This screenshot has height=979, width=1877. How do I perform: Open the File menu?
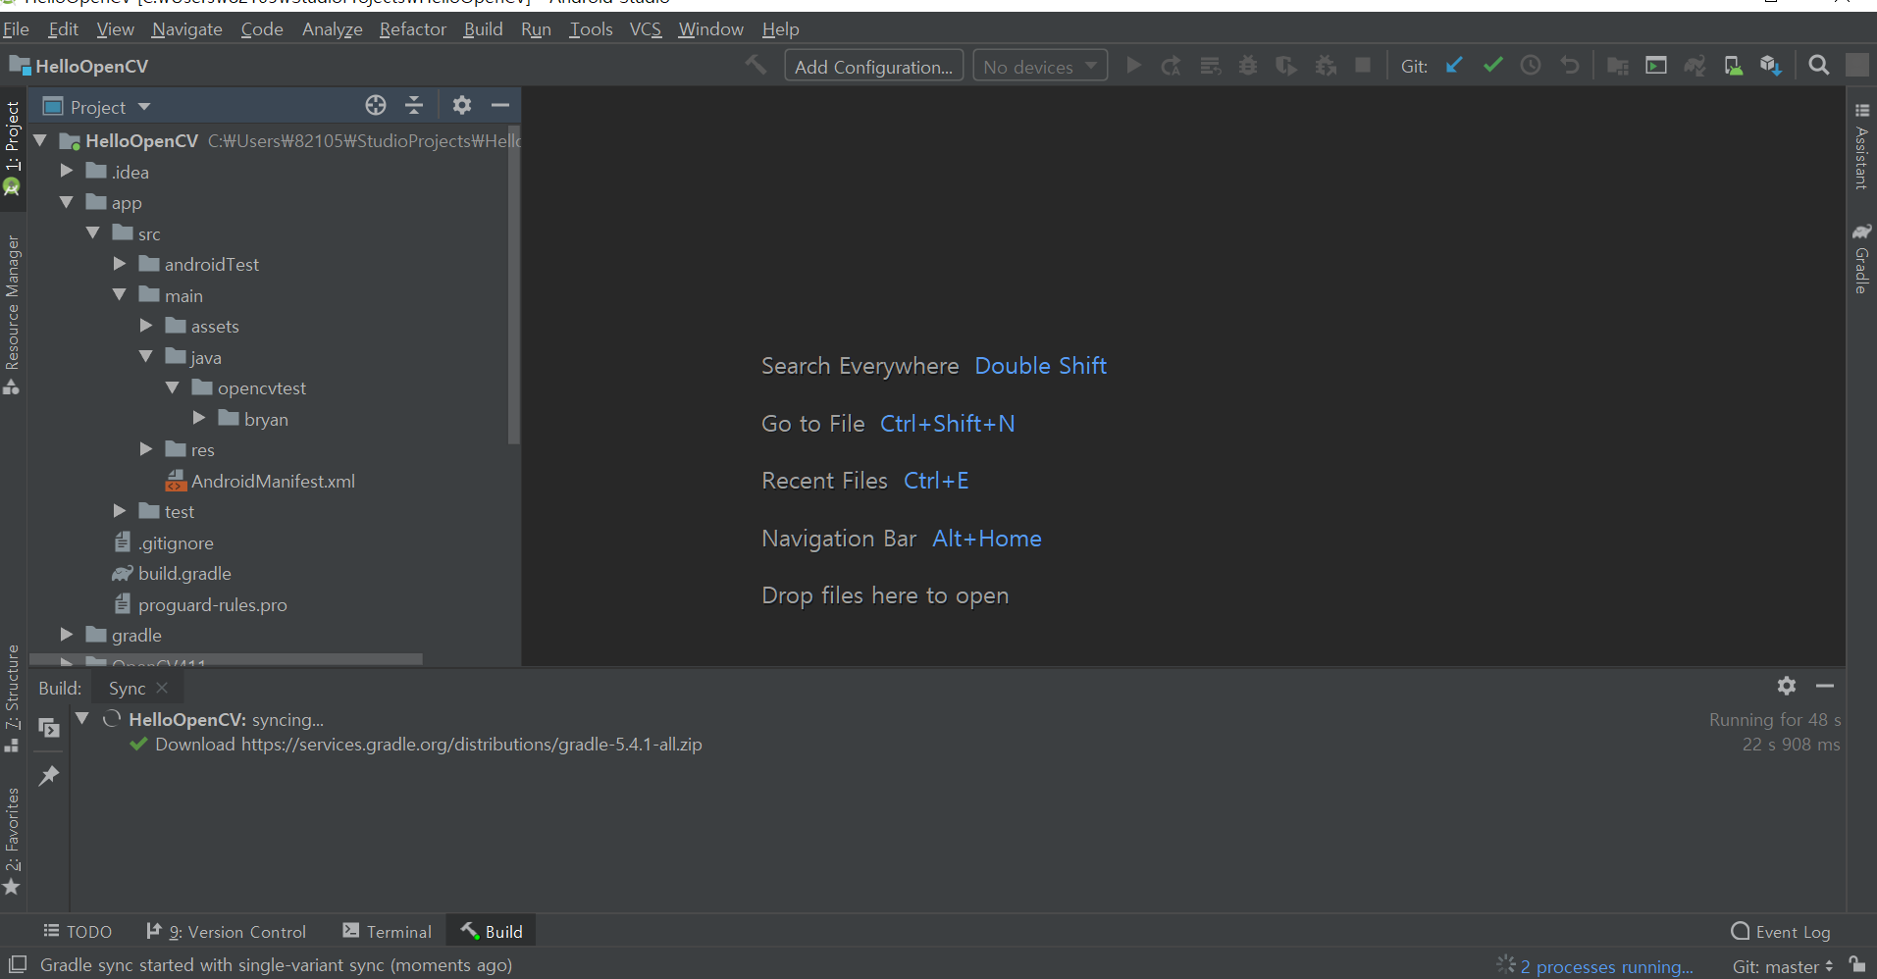click(x=17, y=29)
